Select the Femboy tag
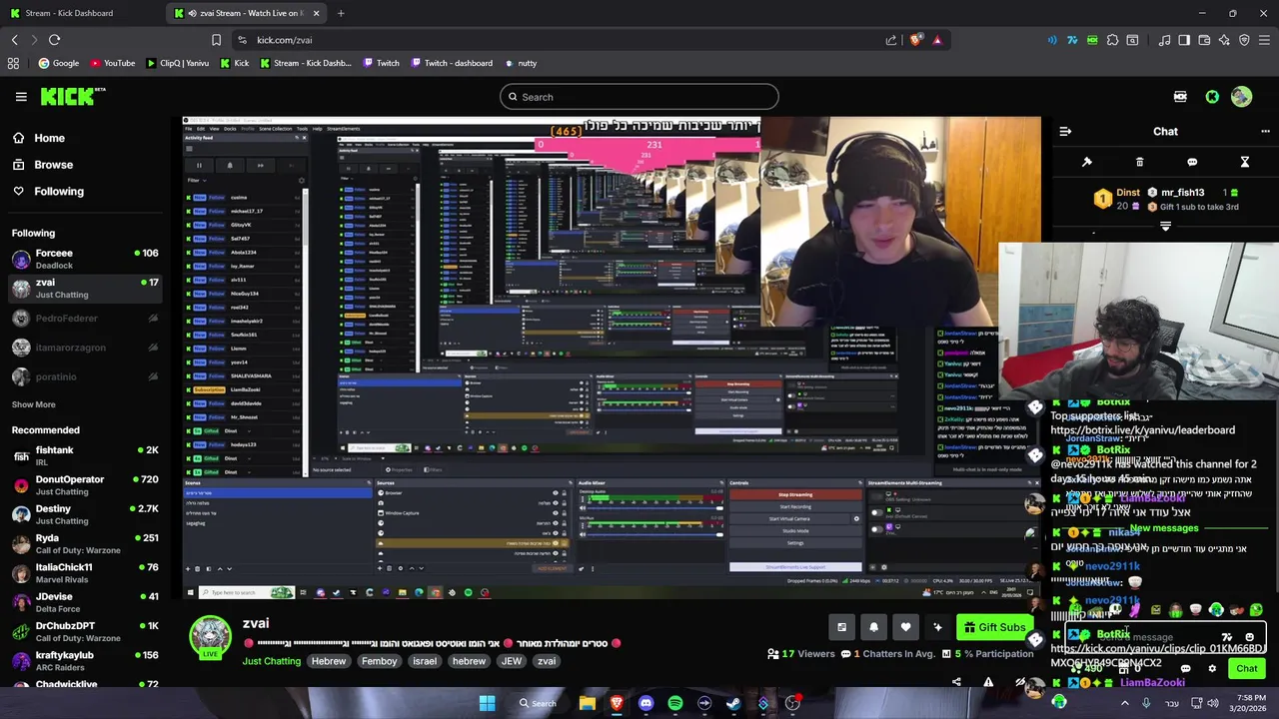This screenshot has height=719, width=1279. pos(380,661)
